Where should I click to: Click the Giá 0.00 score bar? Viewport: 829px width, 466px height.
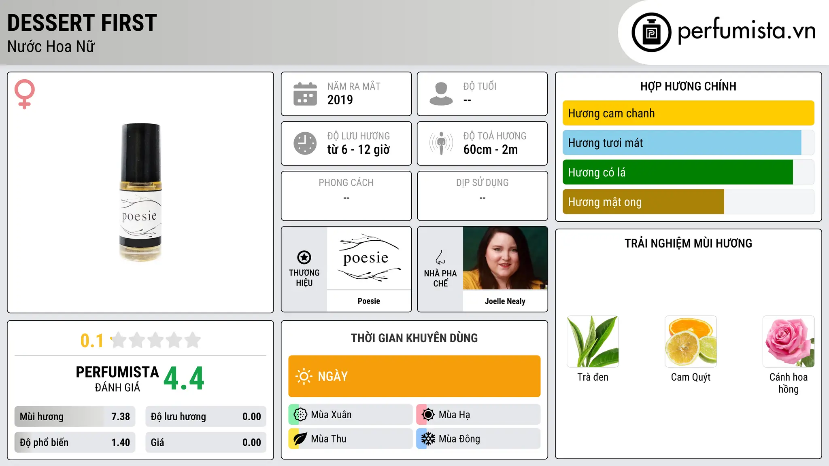point(206,443)
